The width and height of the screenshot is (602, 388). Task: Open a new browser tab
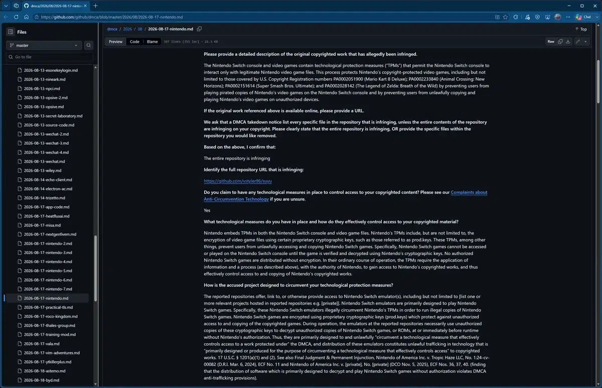click(95, 6)
